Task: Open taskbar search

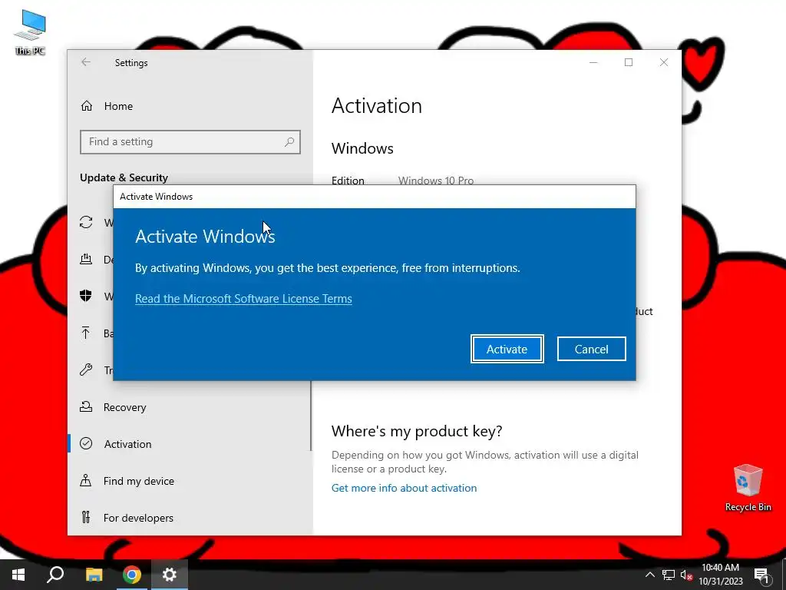Action: pyautogui.click(x=55, y=575)
